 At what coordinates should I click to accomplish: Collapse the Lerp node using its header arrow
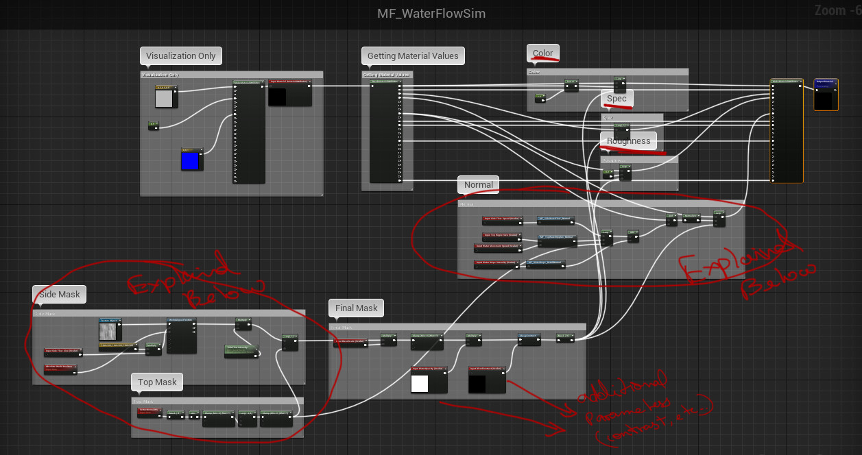coord(295,335)
